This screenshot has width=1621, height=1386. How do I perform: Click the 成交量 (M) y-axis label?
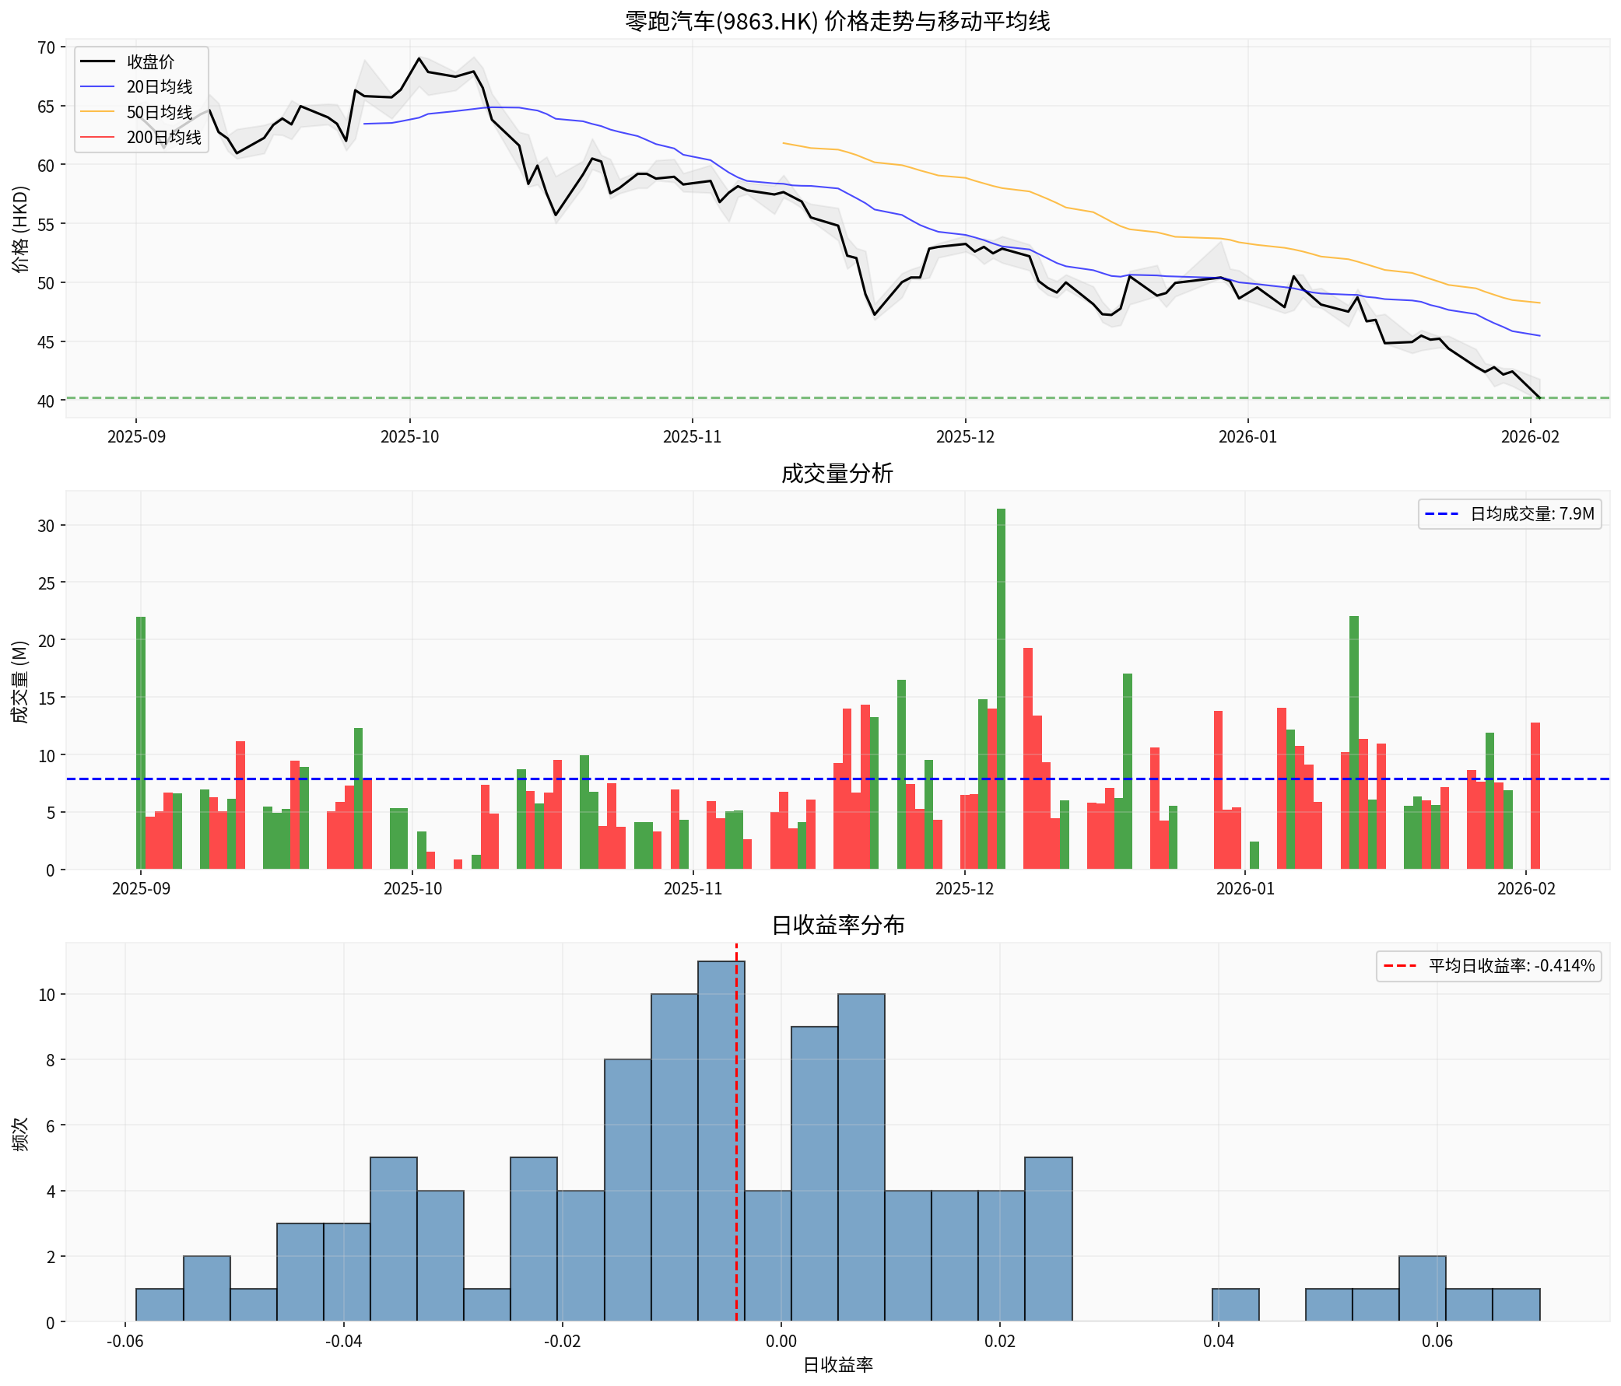(20, 681)
